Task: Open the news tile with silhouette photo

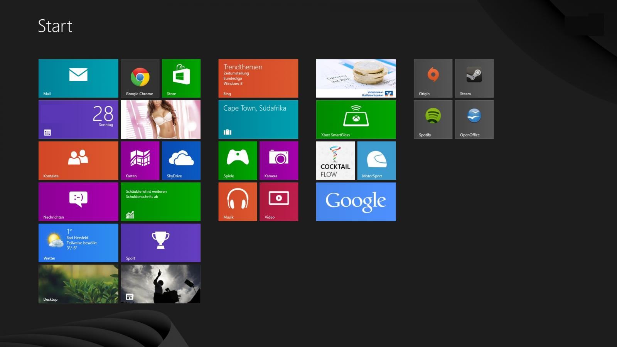Action: [x=160, y=284]
